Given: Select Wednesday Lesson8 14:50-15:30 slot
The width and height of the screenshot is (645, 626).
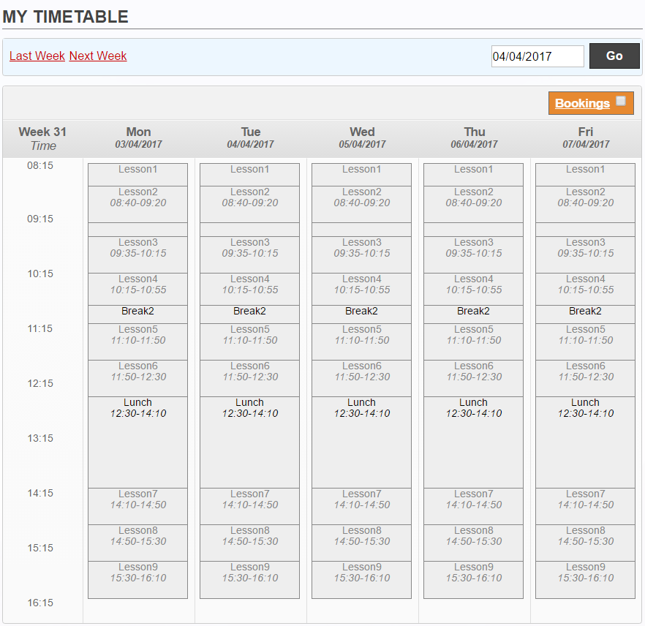Looking at the screenshot, I should point(361,543).
